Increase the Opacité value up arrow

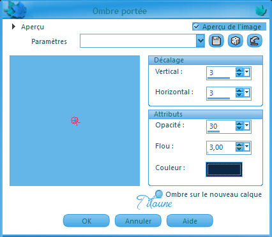coord(239,124)
